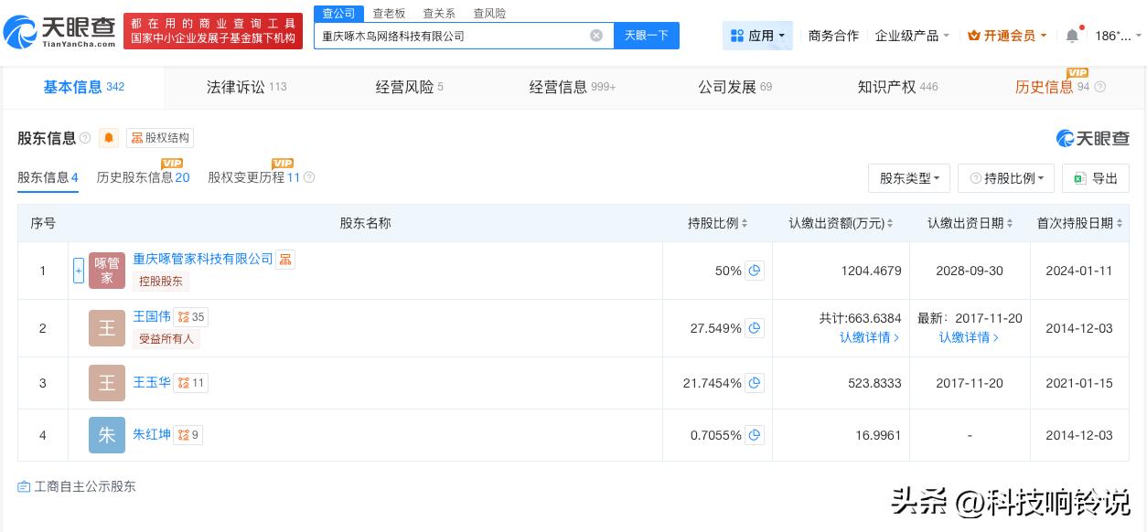
Task: Click 王玉华 avatar tile
Action: pyautogui.click(x=107, y=383)
